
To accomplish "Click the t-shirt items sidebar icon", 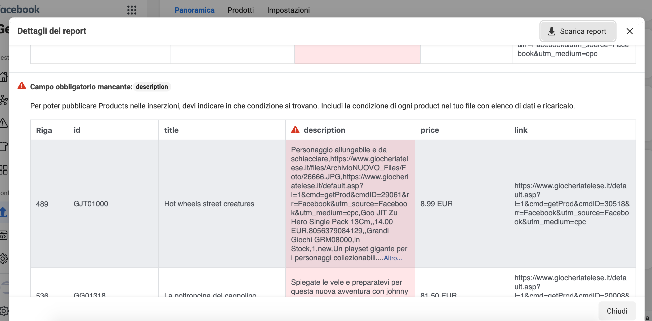I will tap(4, 146).
